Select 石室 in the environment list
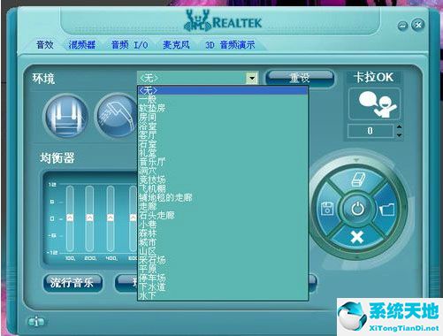Image resolution: width=443 pixels, height=336 pixels. [223, 144]
